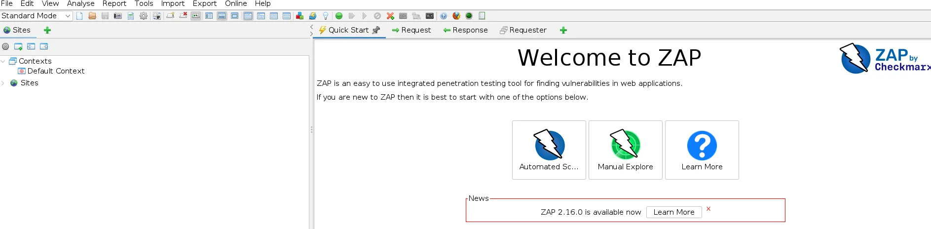Toggle the Show Tab Names icon
The width and height of the screenshot is (931, 229).
[196, 16]
